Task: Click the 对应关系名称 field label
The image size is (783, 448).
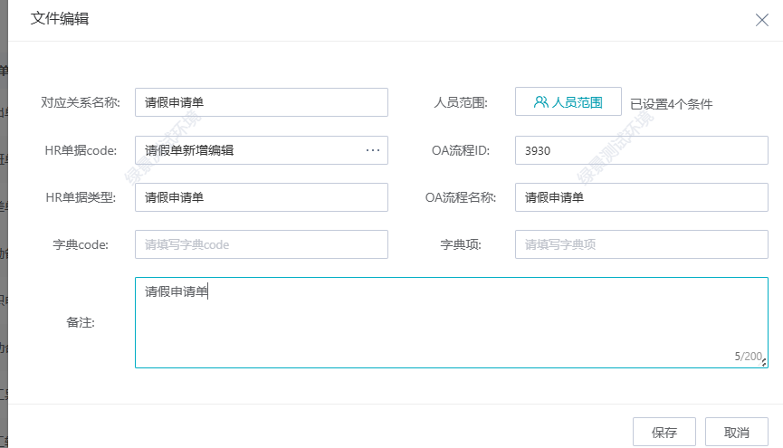Action: [x=81, y=102]
